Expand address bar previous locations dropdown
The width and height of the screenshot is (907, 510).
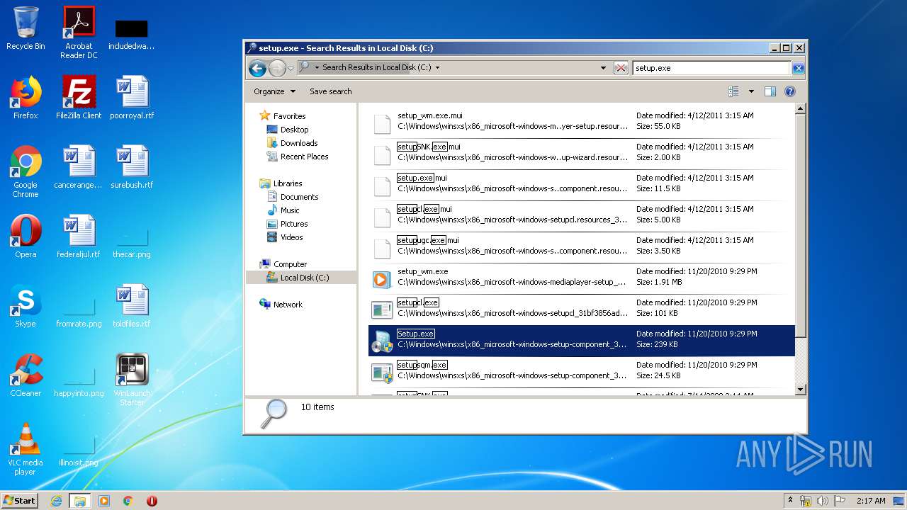coord(603,68)
